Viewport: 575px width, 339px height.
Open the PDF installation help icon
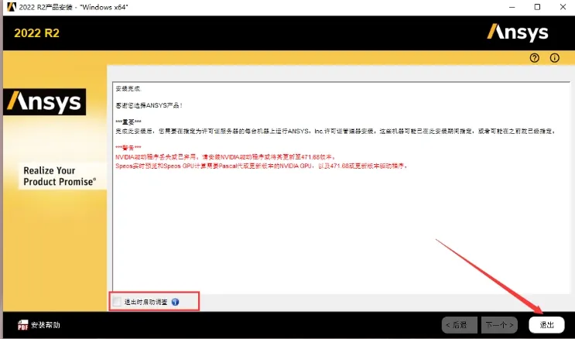(x=22, y=325)
